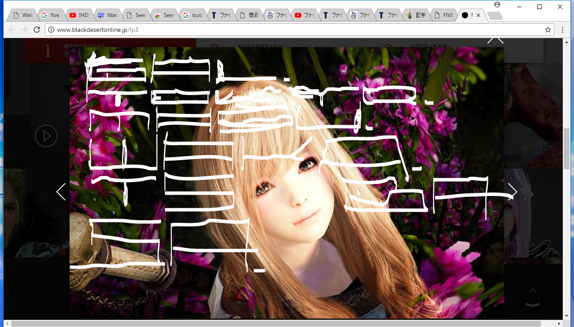Open a new browser tab
This screenshot has height=327, width=574.
495,16
